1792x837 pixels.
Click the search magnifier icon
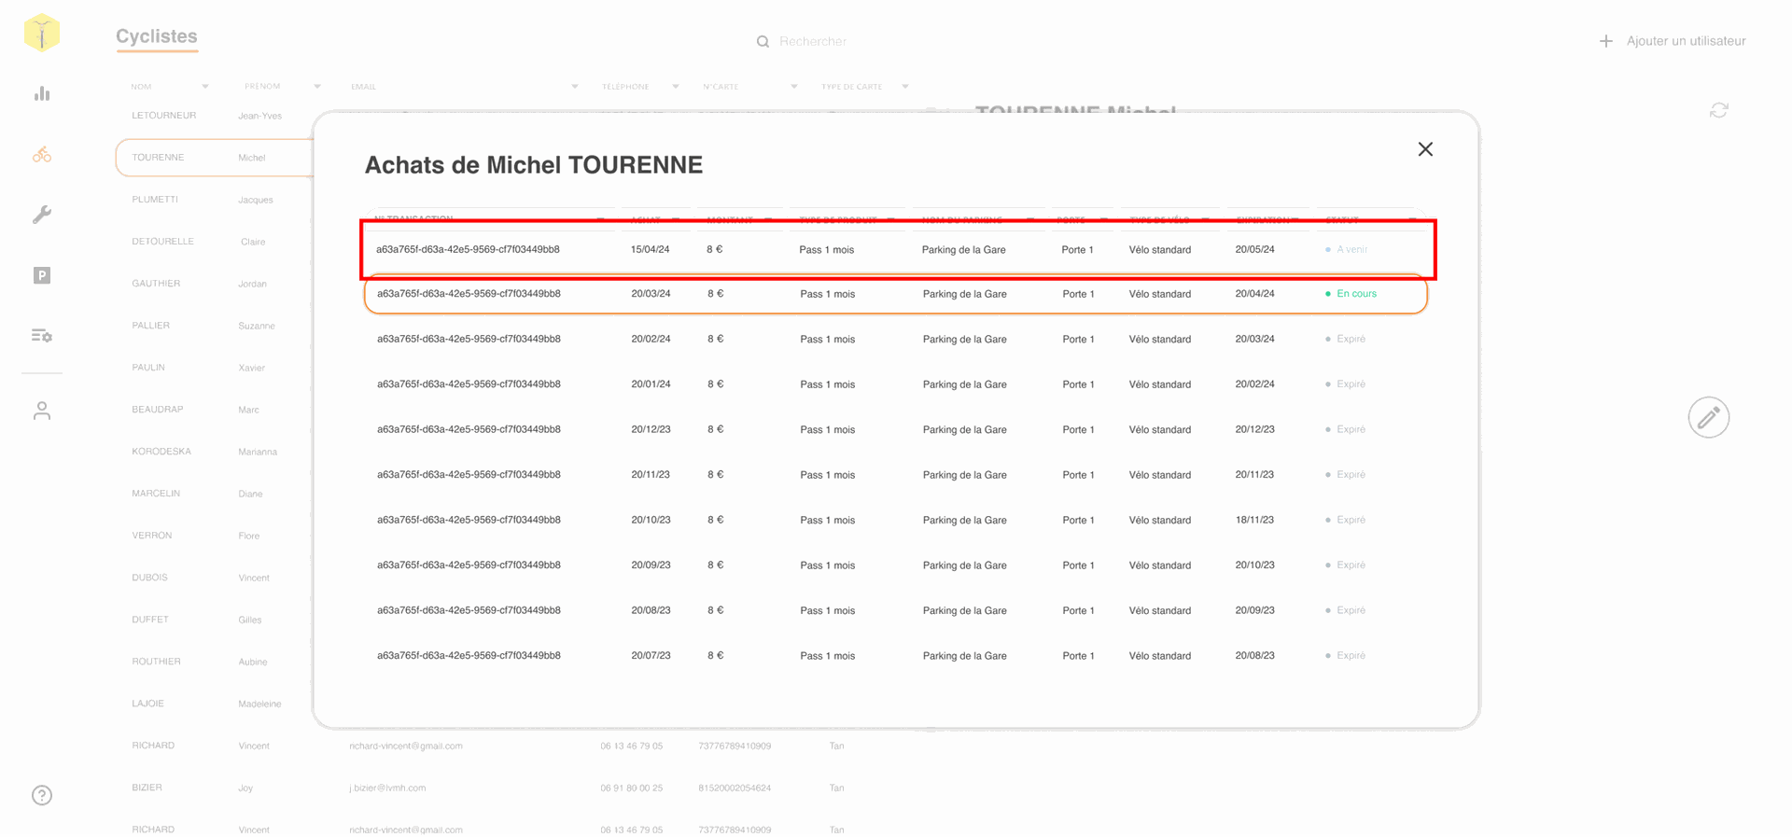pyautogui.click(x=763, y=41)
